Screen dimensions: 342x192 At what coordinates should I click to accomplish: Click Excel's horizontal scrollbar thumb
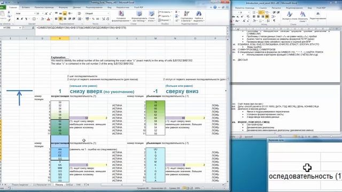pos(122,185)
